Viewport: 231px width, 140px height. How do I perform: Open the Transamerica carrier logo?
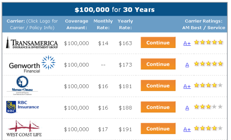tap(32, 43)
